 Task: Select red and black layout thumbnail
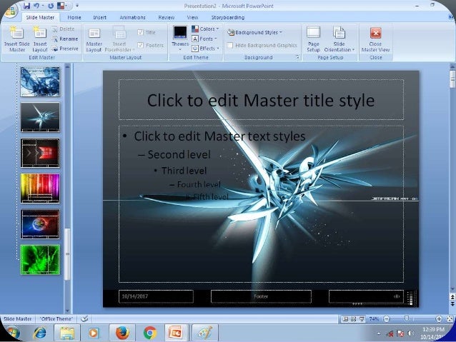(x=40, y=153)
